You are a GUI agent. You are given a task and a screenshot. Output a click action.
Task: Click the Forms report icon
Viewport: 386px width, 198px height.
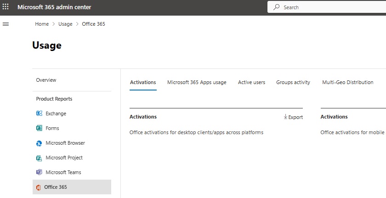(39, 128)
